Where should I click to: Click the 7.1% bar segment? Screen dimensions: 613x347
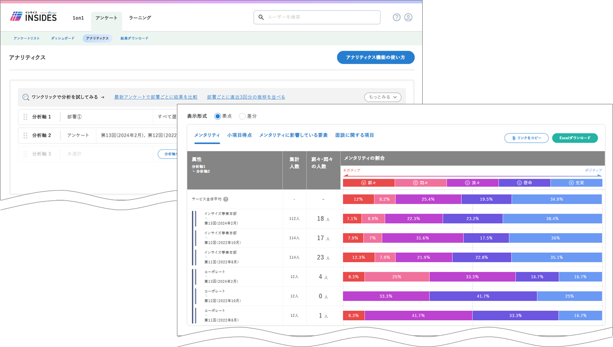tap(352, 219)
